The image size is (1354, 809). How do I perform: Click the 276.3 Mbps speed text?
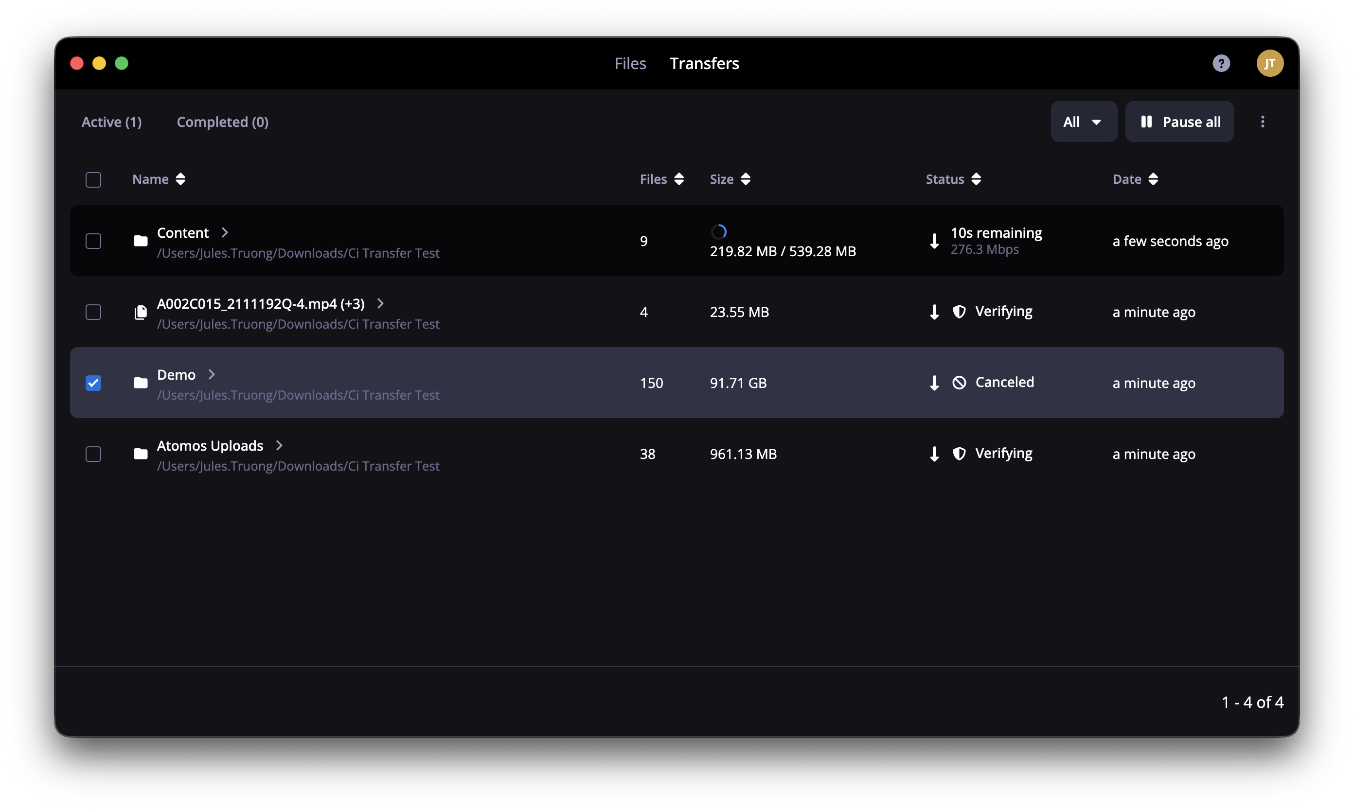click(x=984, y=249)
